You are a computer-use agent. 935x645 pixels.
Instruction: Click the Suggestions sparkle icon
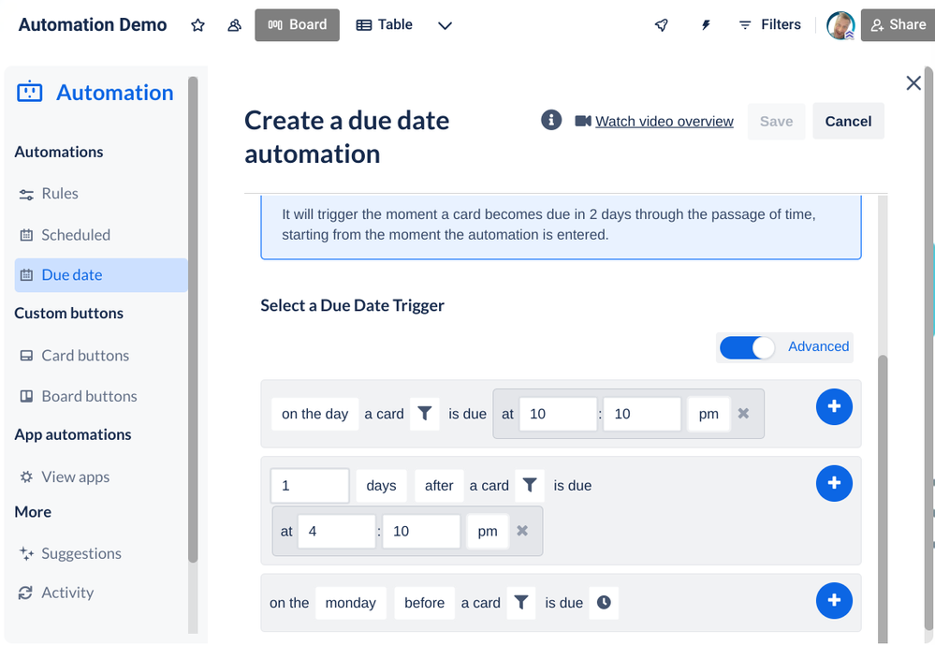coord(26,553)
